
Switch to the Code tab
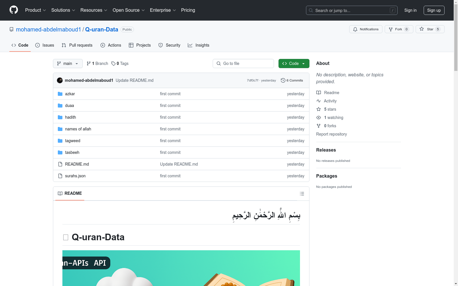coord(20,45)
